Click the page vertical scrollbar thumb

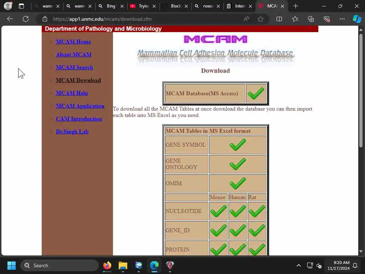361,91
